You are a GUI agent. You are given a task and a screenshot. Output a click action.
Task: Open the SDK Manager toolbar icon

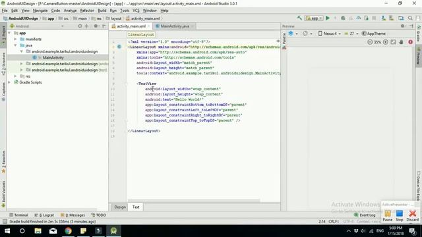tap(391, 18)
